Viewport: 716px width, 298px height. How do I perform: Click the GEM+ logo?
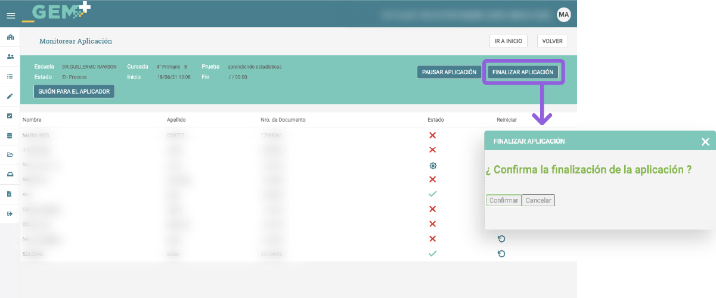(57, 12)
